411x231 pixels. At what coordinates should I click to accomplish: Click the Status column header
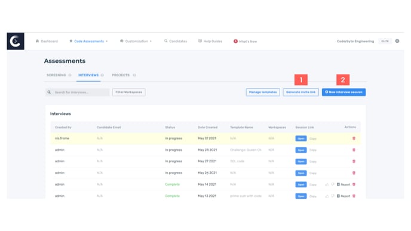point(170,127)
